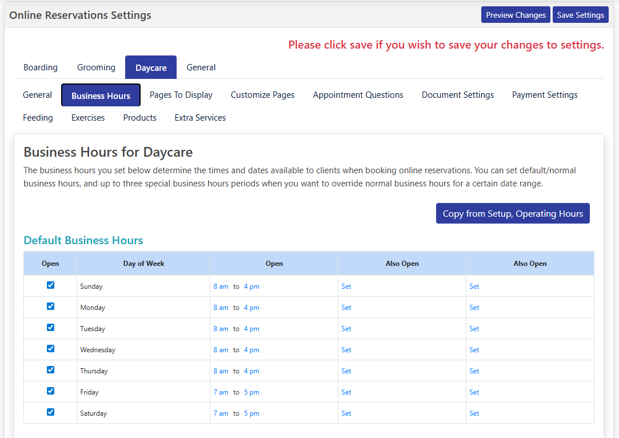
Task: Edit Sunday's 8 am opening time
Action: (x=221, y=286)
